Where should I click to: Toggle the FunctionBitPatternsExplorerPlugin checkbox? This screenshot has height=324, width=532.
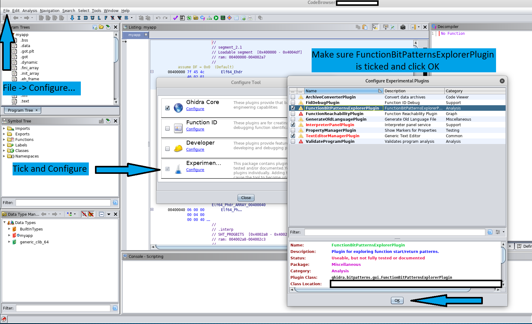pyautogui.click(x=293, y=108)
